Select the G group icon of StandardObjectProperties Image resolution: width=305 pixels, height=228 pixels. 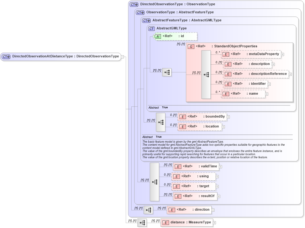pyautogui.click(x=191, y=46)
